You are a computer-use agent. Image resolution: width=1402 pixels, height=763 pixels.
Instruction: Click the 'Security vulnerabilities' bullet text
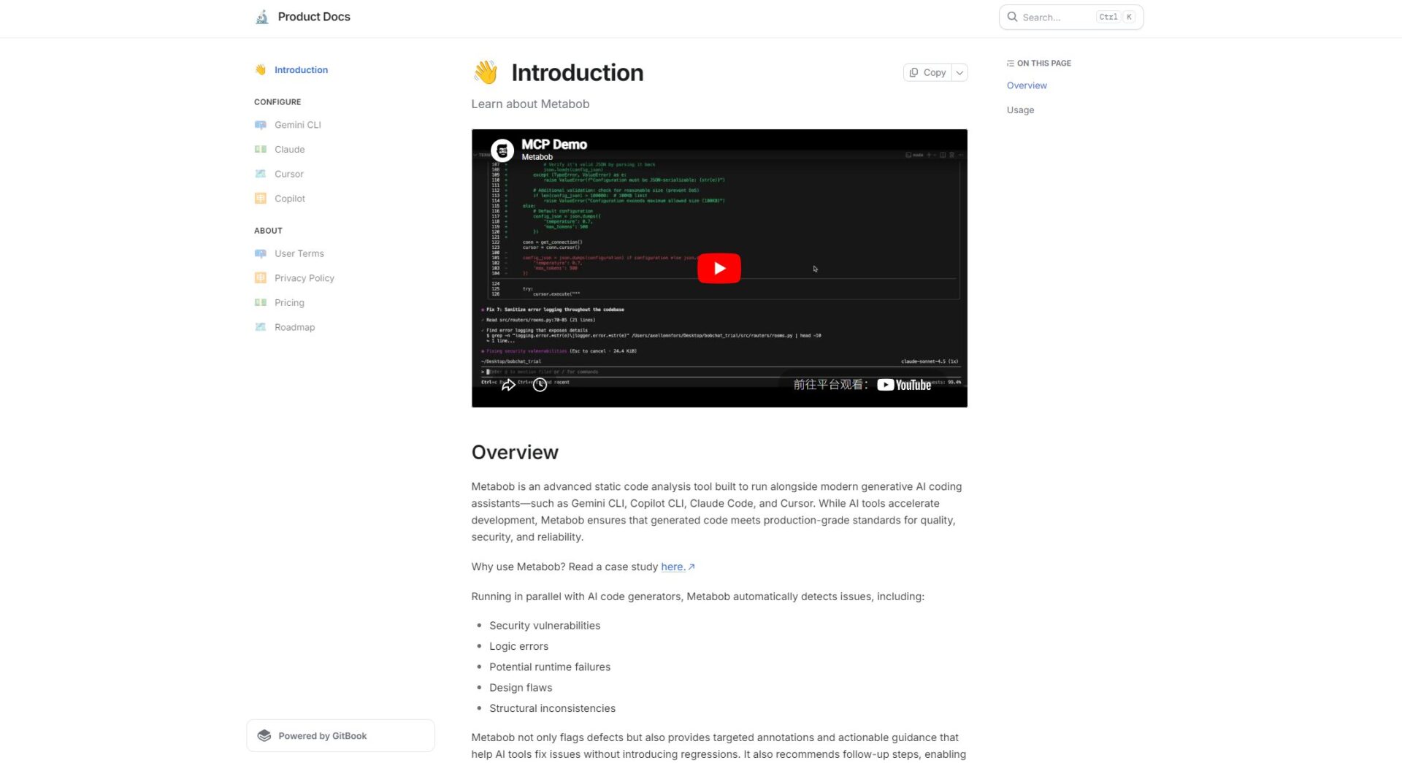pyautogui.click(x=545, y=626)
